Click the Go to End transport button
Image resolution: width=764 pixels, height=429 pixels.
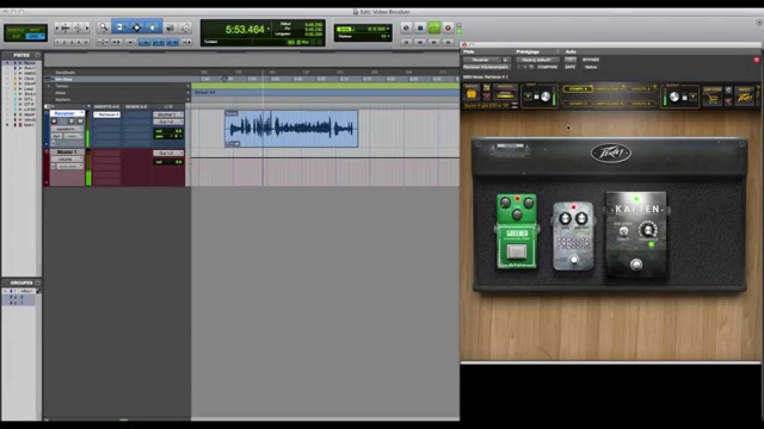coord(448,42)
